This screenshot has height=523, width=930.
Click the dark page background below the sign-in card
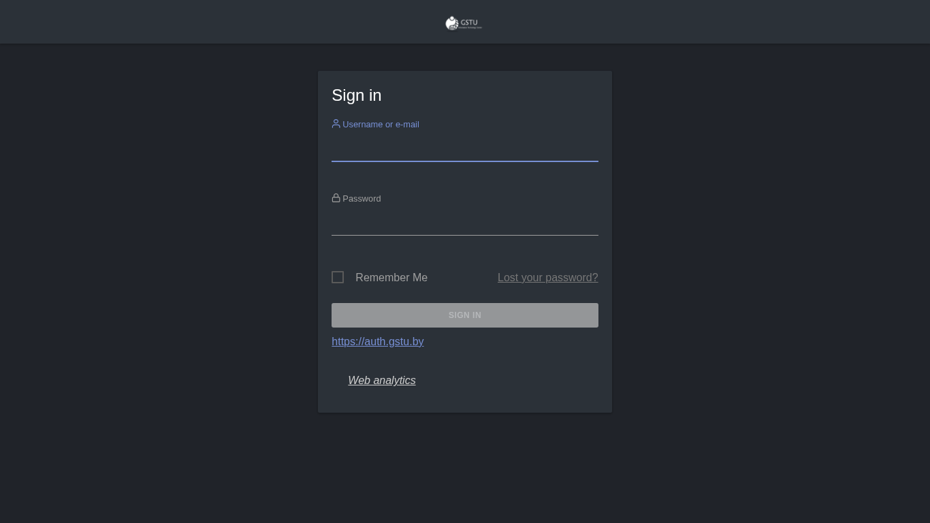coord(465,470)
